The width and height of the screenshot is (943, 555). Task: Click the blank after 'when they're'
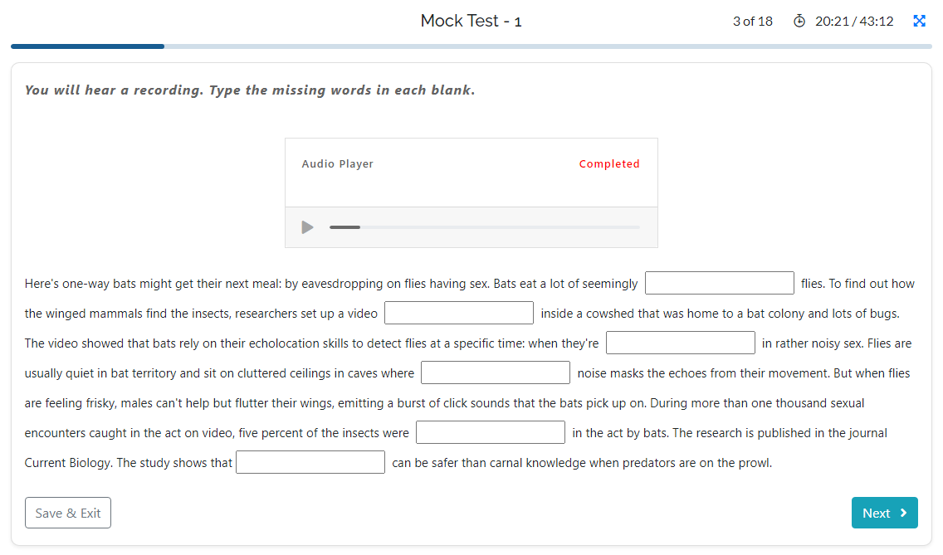click(x=680, y=343)
